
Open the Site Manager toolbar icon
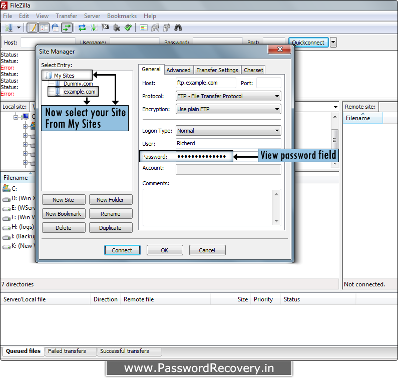pos(9,28)
